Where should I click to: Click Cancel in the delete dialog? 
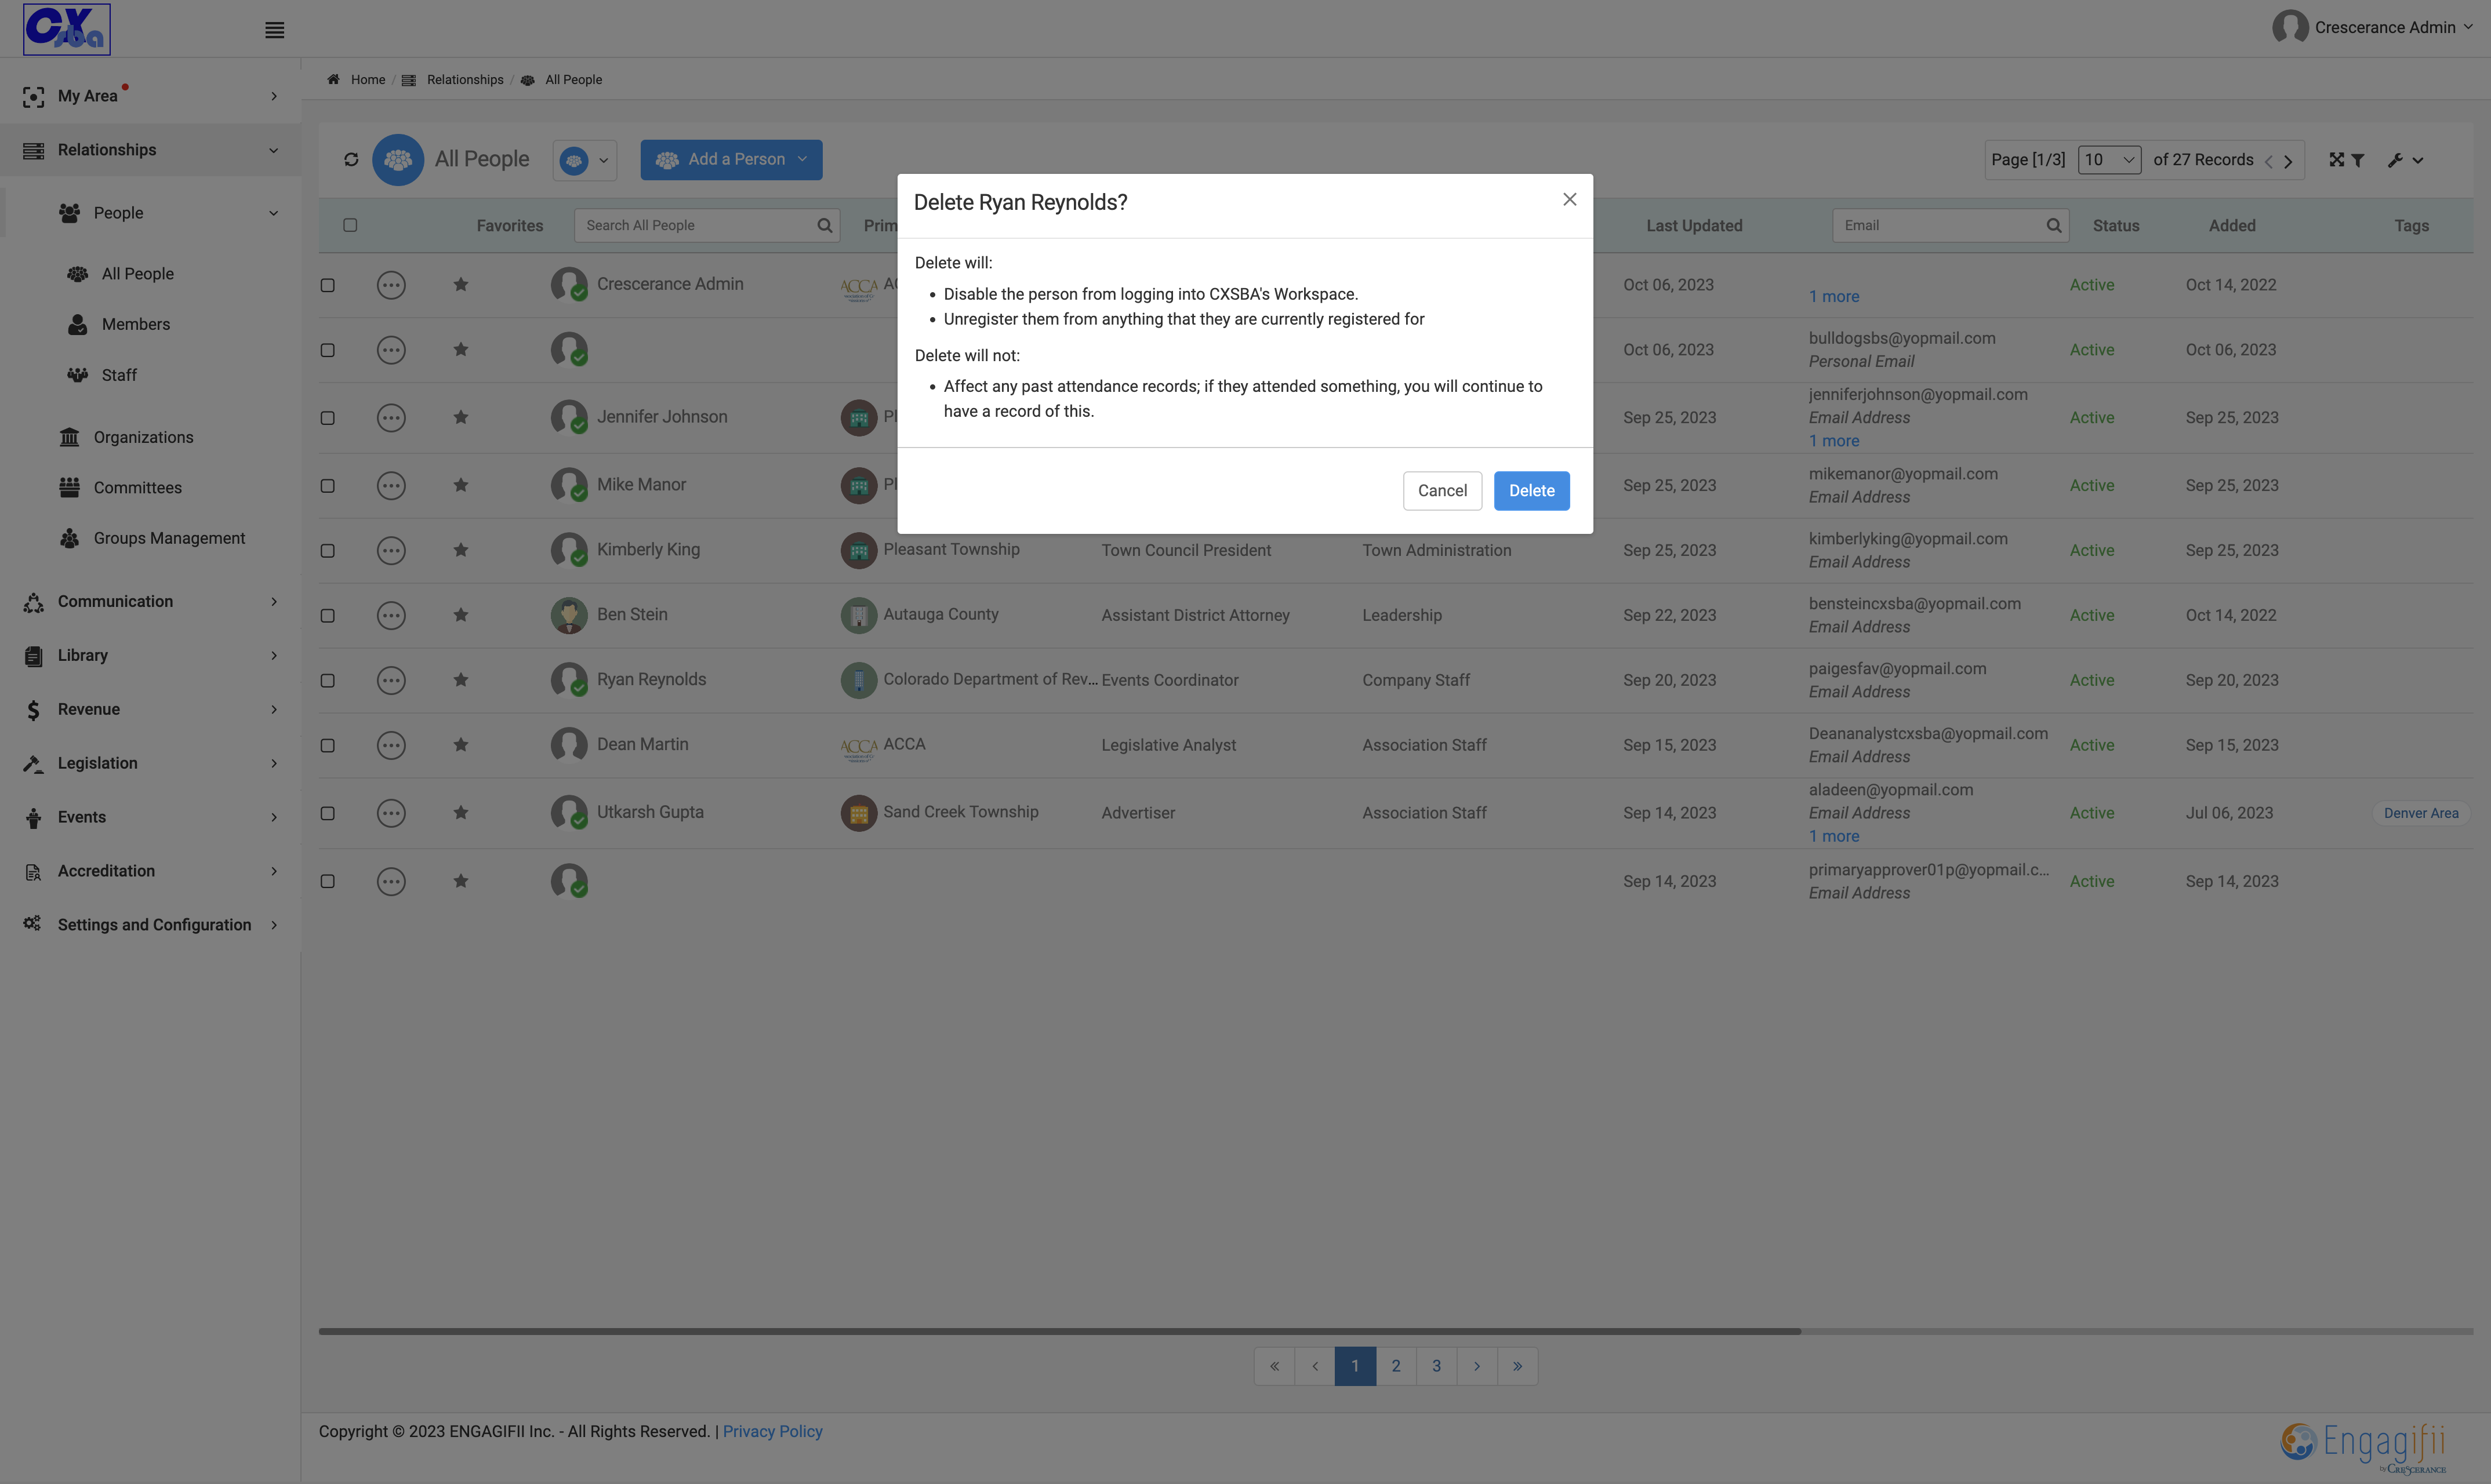tap(1442, 491)
